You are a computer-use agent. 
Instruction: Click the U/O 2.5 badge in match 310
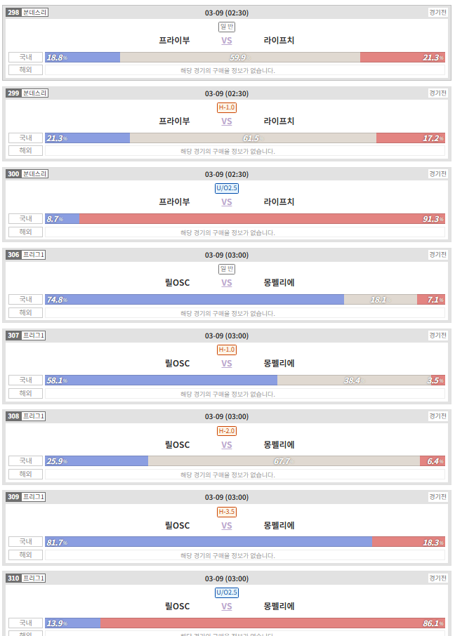click(x=227, y=592)
